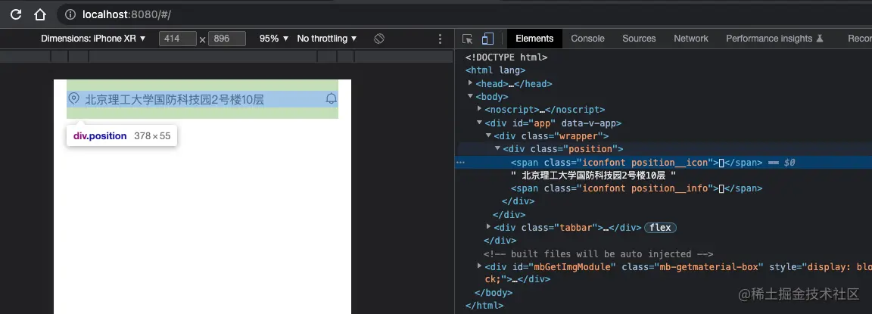Switch to the Sources tab
This screenshot has width=872, height=314.
(x=639, y=39)
